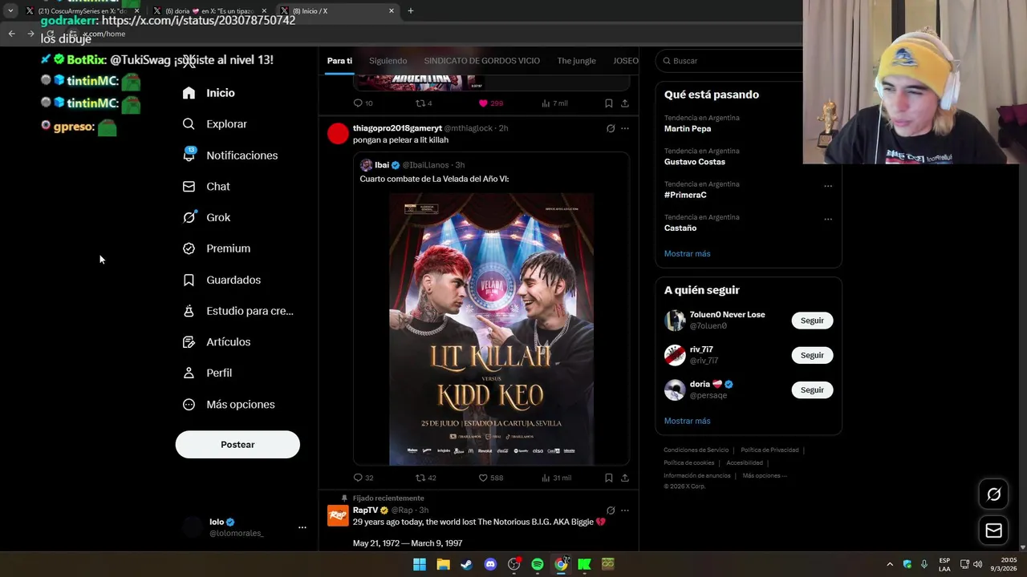The width and height of the screenshot is (1027, 577).
Task: Unlike the tweet with 299 likes
Action: pyautogui.click(x=490, y=103)
